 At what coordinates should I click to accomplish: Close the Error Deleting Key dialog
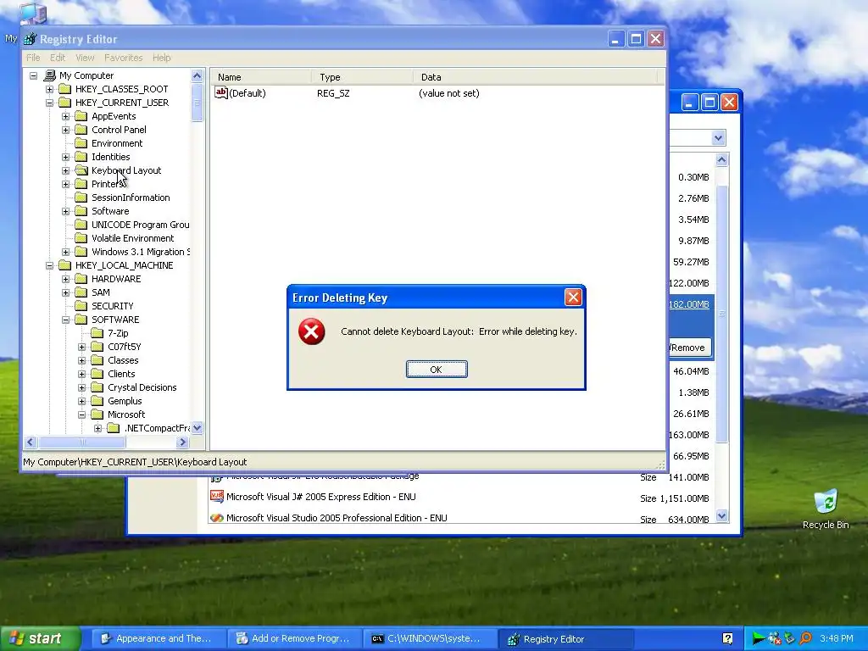573,298
